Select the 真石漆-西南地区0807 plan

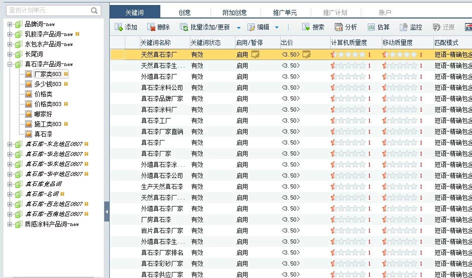pos(54,214)
